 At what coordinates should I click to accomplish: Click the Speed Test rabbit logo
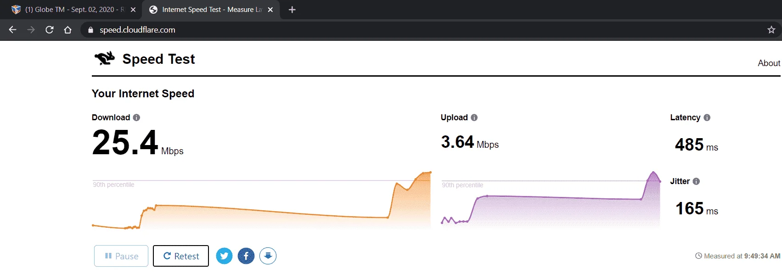click(105, 58)
